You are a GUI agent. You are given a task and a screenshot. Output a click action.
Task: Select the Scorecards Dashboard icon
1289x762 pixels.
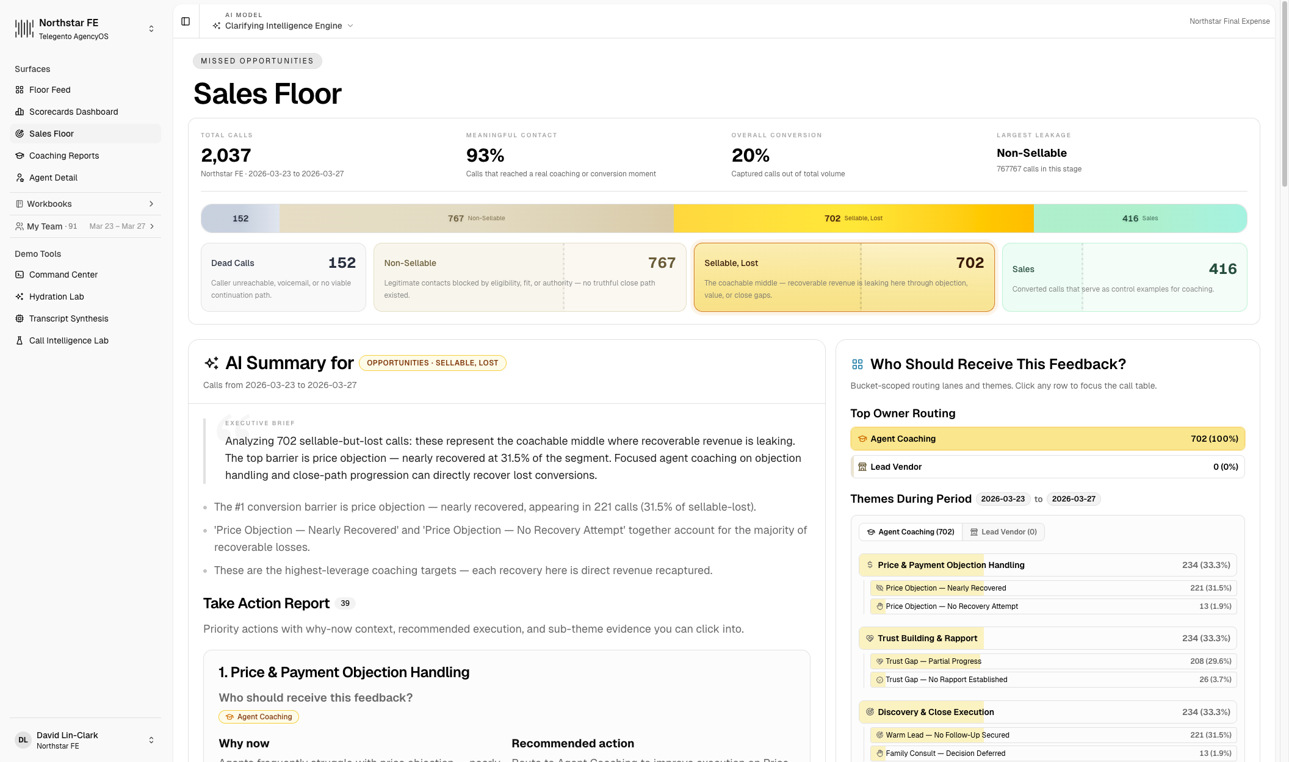[x=19, y=112]
